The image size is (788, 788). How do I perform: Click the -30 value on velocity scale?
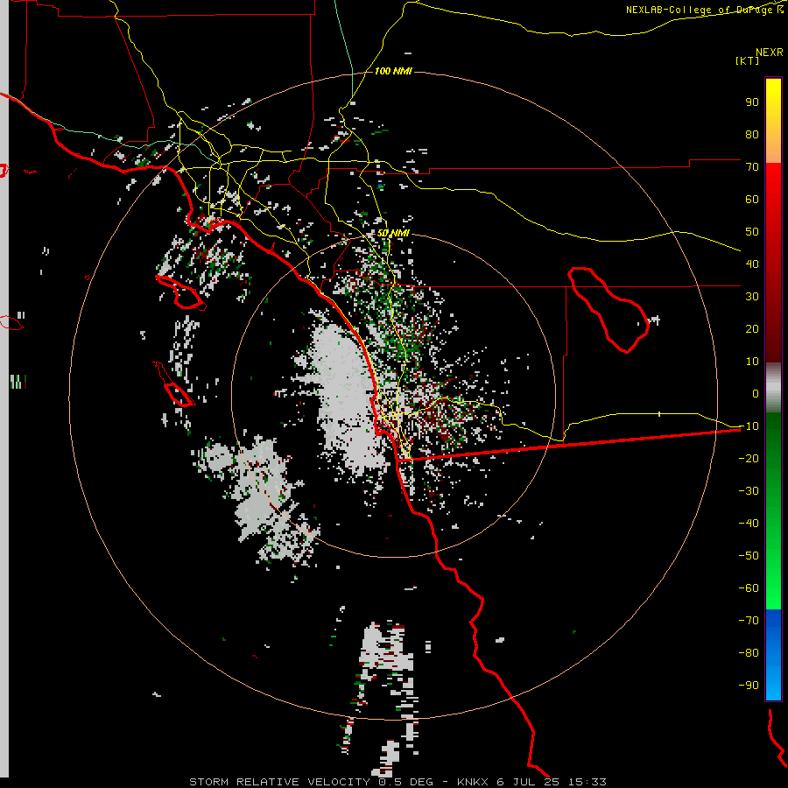[x=749, y=491]
